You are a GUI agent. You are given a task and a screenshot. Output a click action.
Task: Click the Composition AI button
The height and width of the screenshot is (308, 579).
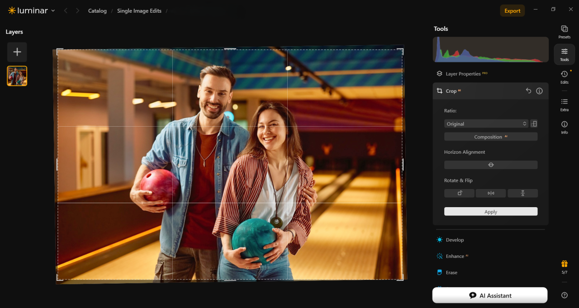point(491,137)
